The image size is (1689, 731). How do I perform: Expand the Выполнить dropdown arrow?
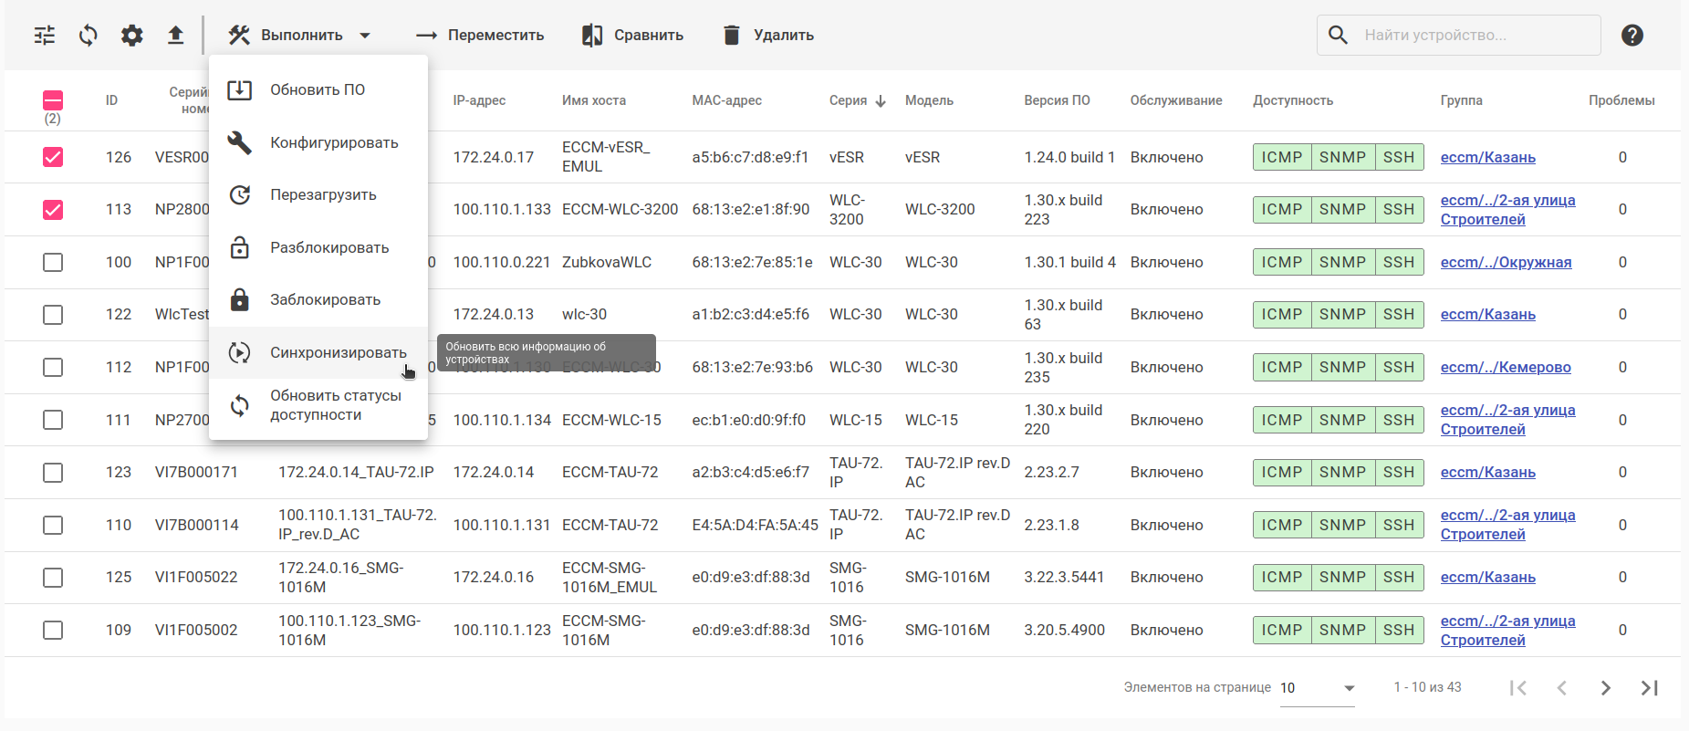pyautogui.click(x=365, y=36)
